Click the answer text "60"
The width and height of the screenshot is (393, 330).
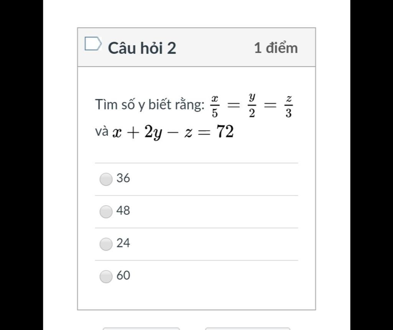(123, 275)
